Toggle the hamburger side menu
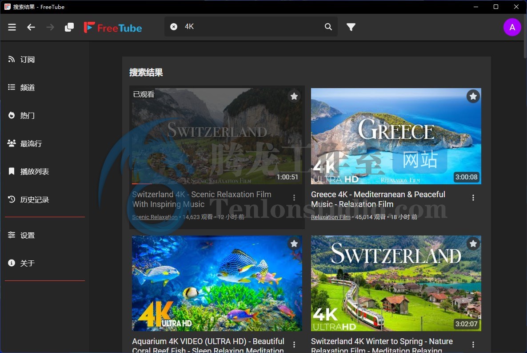The image size is (527, 353). pos(12,27)
